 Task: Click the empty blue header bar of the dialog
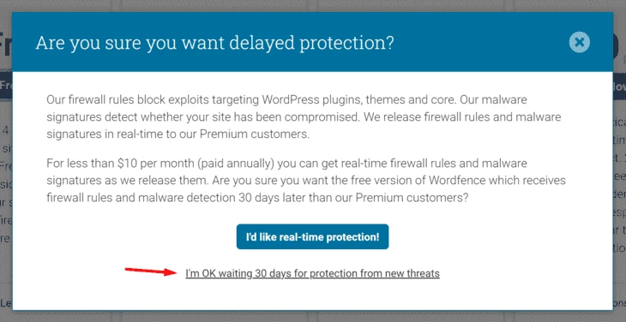click(479, 42)
